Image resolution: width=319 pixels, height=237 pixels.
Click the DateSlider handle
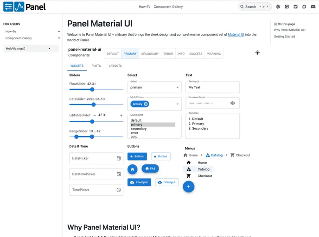(x=93, y=105)
